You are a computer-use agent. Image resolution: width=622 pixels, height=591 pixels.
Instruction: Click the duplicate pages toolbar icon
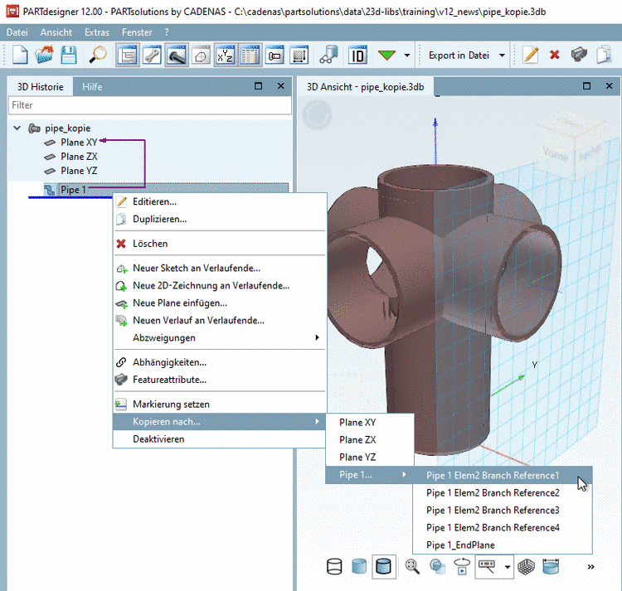(x=604, y=55)
